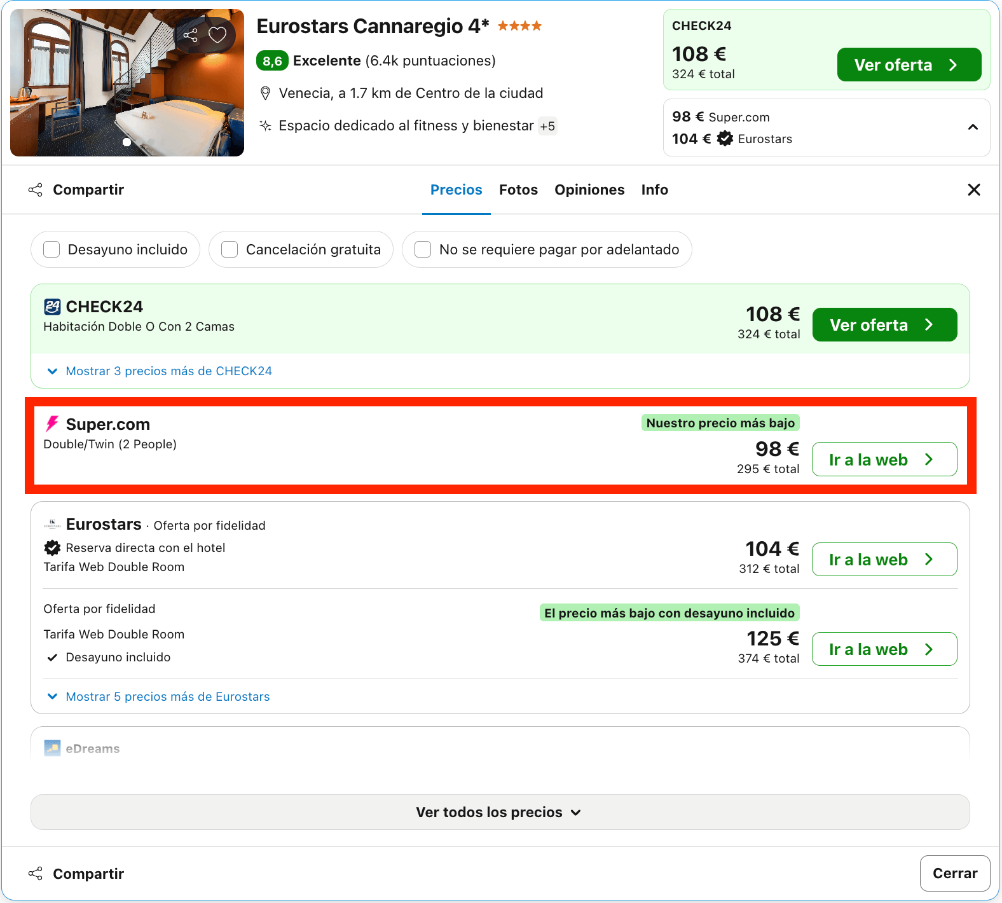Click the eDreams logo icon
The width and height of the screenshot is (1002, 903).
pos(52,748)
